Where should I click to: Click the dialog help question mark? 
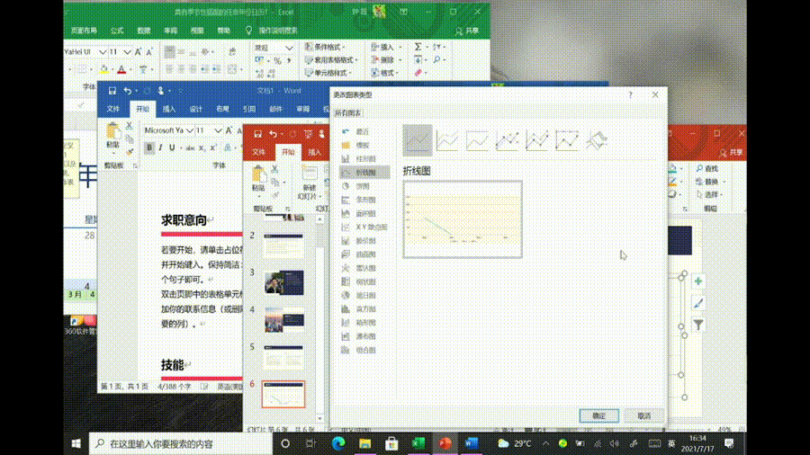pos(630,95)
